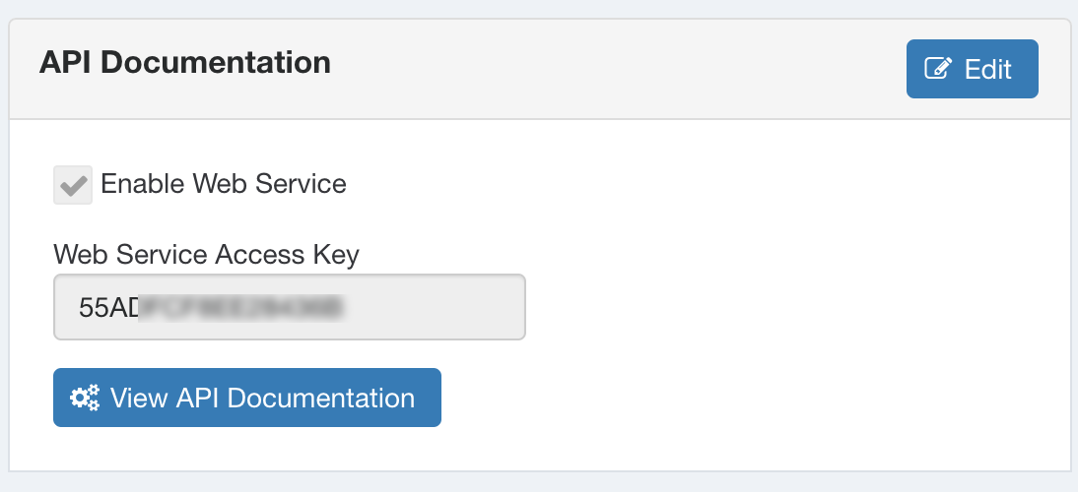Open View API Documentation

pyautogui.click(x=246, y=399)
